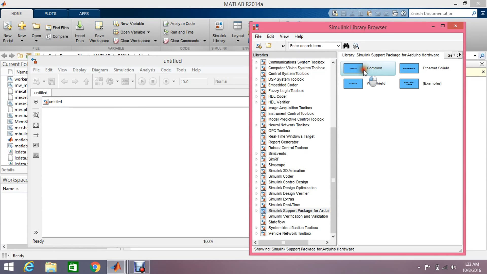Viewport: 487px width, 274px height.
Task: Click Library Browser icon in model toolbar
Action: coord(99,81)
